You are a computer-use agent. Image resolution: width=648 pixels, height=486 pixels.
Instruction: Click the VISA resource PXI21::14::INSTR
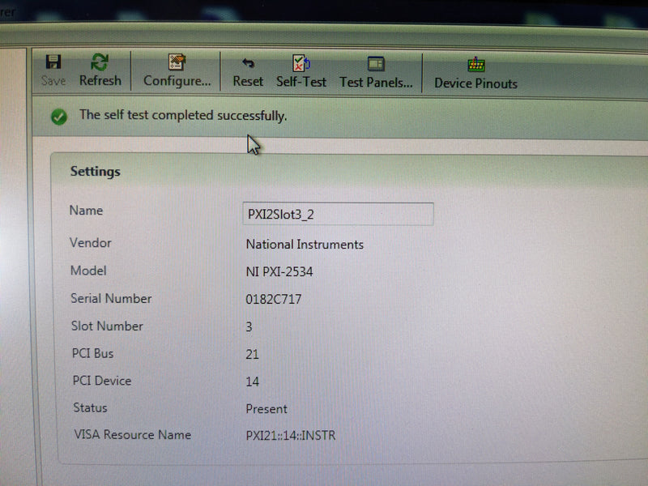click(291, 436)
